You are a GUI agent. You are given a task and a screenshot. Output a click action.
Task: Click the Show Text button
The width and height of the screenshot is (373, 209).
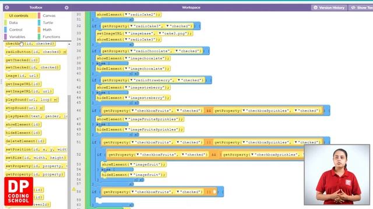(x=361, y=8)
